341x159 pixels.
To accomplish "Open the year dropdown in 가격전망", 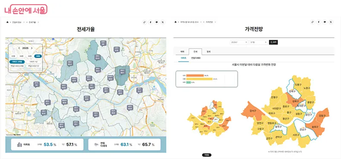I will (x=239, y=42).
